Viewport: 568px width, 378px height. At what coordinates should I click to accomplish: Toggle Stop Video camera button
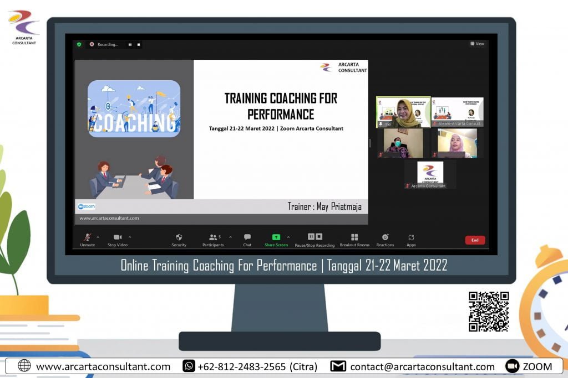(117, 239)
